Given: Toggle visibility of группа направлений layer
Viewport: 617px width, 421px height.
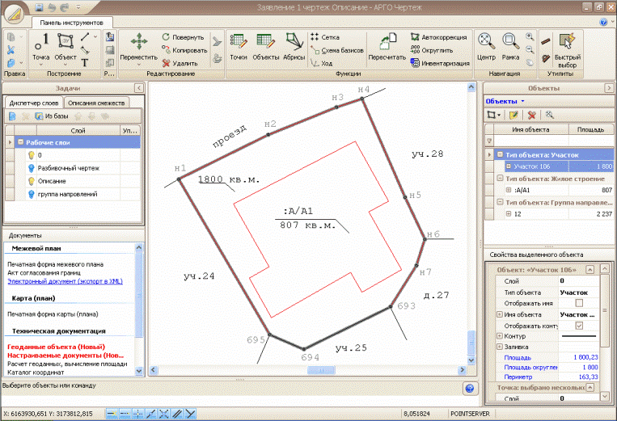Looking at the screenshot, I should click(x=31, y=194).
